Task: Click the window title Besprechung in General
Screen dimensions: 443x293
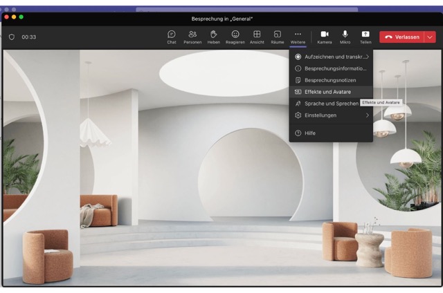Action: click(x=221, y=19)
